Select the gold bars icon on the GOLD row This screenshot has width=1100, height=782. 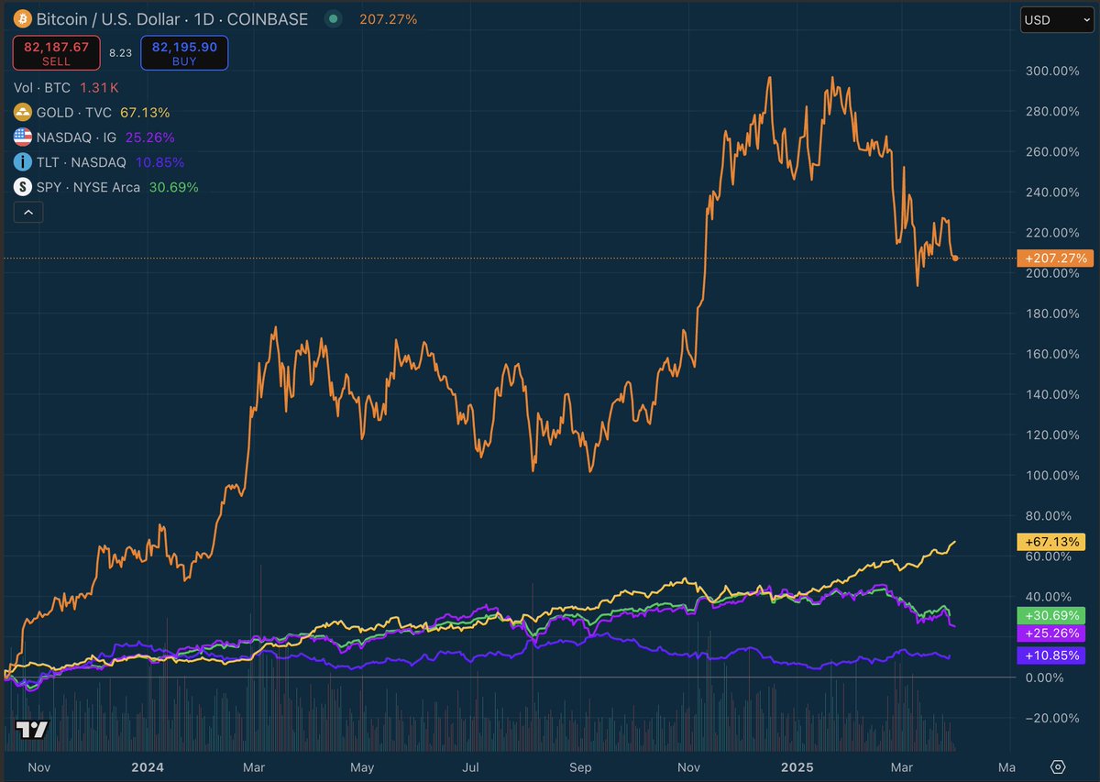(21, 112)
